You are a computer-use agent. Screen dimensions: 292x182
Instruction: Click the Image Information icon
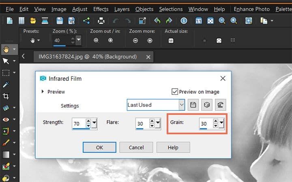(184, 21)
